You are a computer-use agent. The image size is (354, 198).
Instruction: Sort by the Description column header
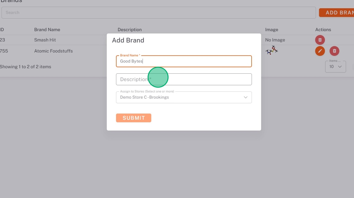click(x=130, y=30)
